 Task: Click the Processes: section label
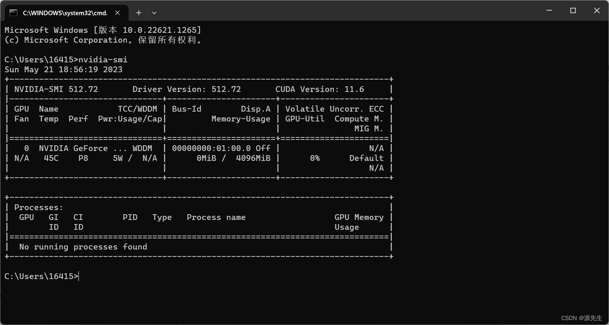coord(39,207)
